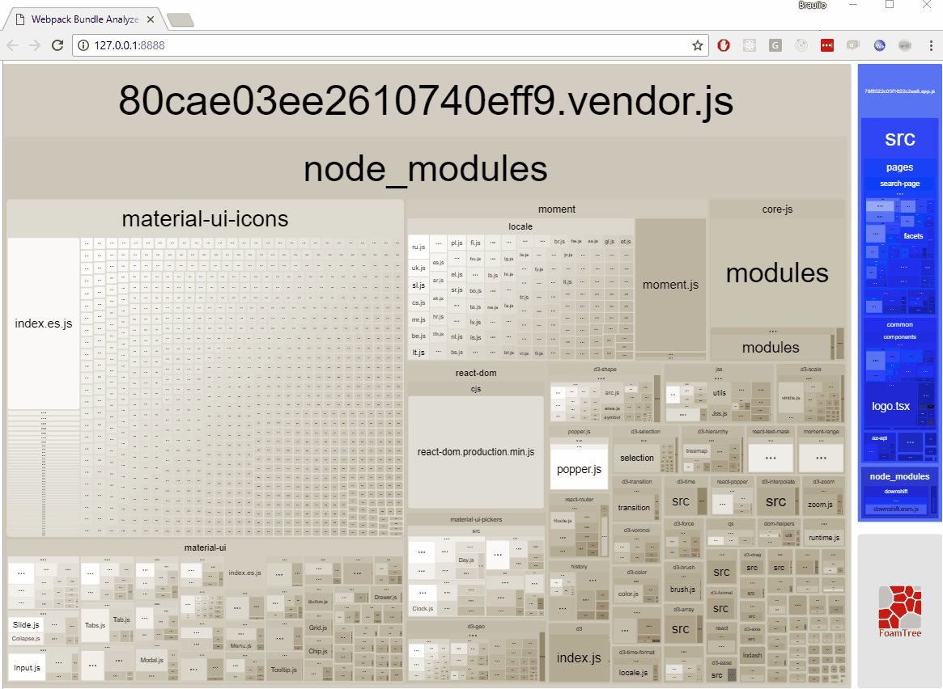This screenshot has width=943, height=689.
Task: Click the search-page block in app bundle
Action: 900,184
